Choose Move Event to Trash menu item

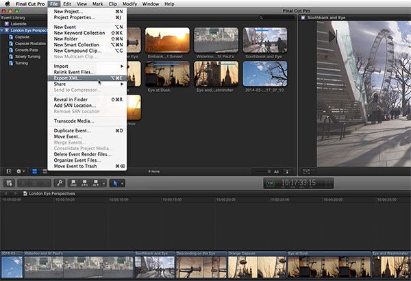(x=87, y=166)
